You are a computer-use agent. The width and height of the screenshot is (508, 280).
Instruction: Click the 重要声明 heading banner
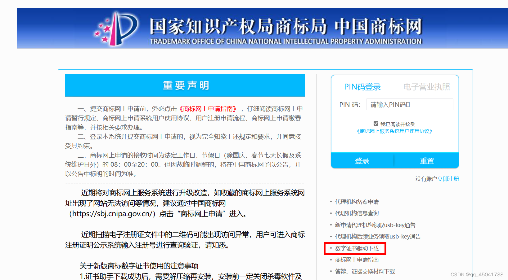tap(185, 85)
